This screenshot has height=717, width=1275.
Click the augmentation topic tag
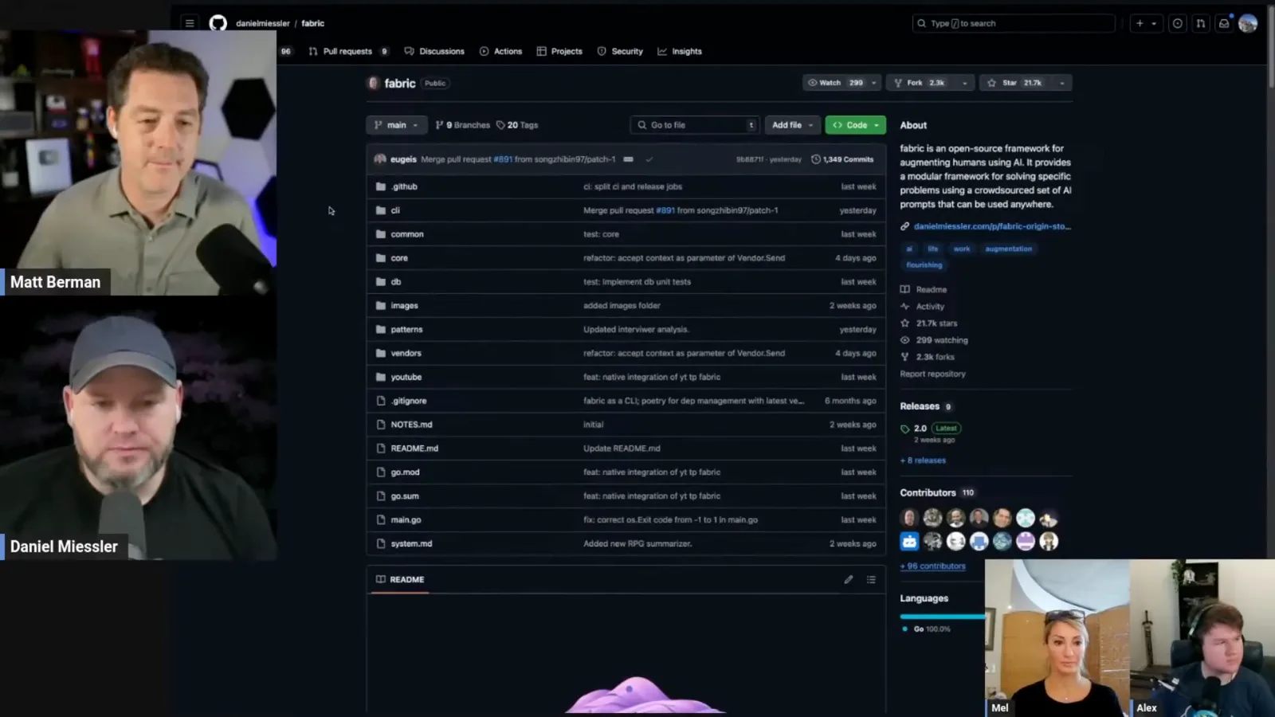tap(1008, 249)
